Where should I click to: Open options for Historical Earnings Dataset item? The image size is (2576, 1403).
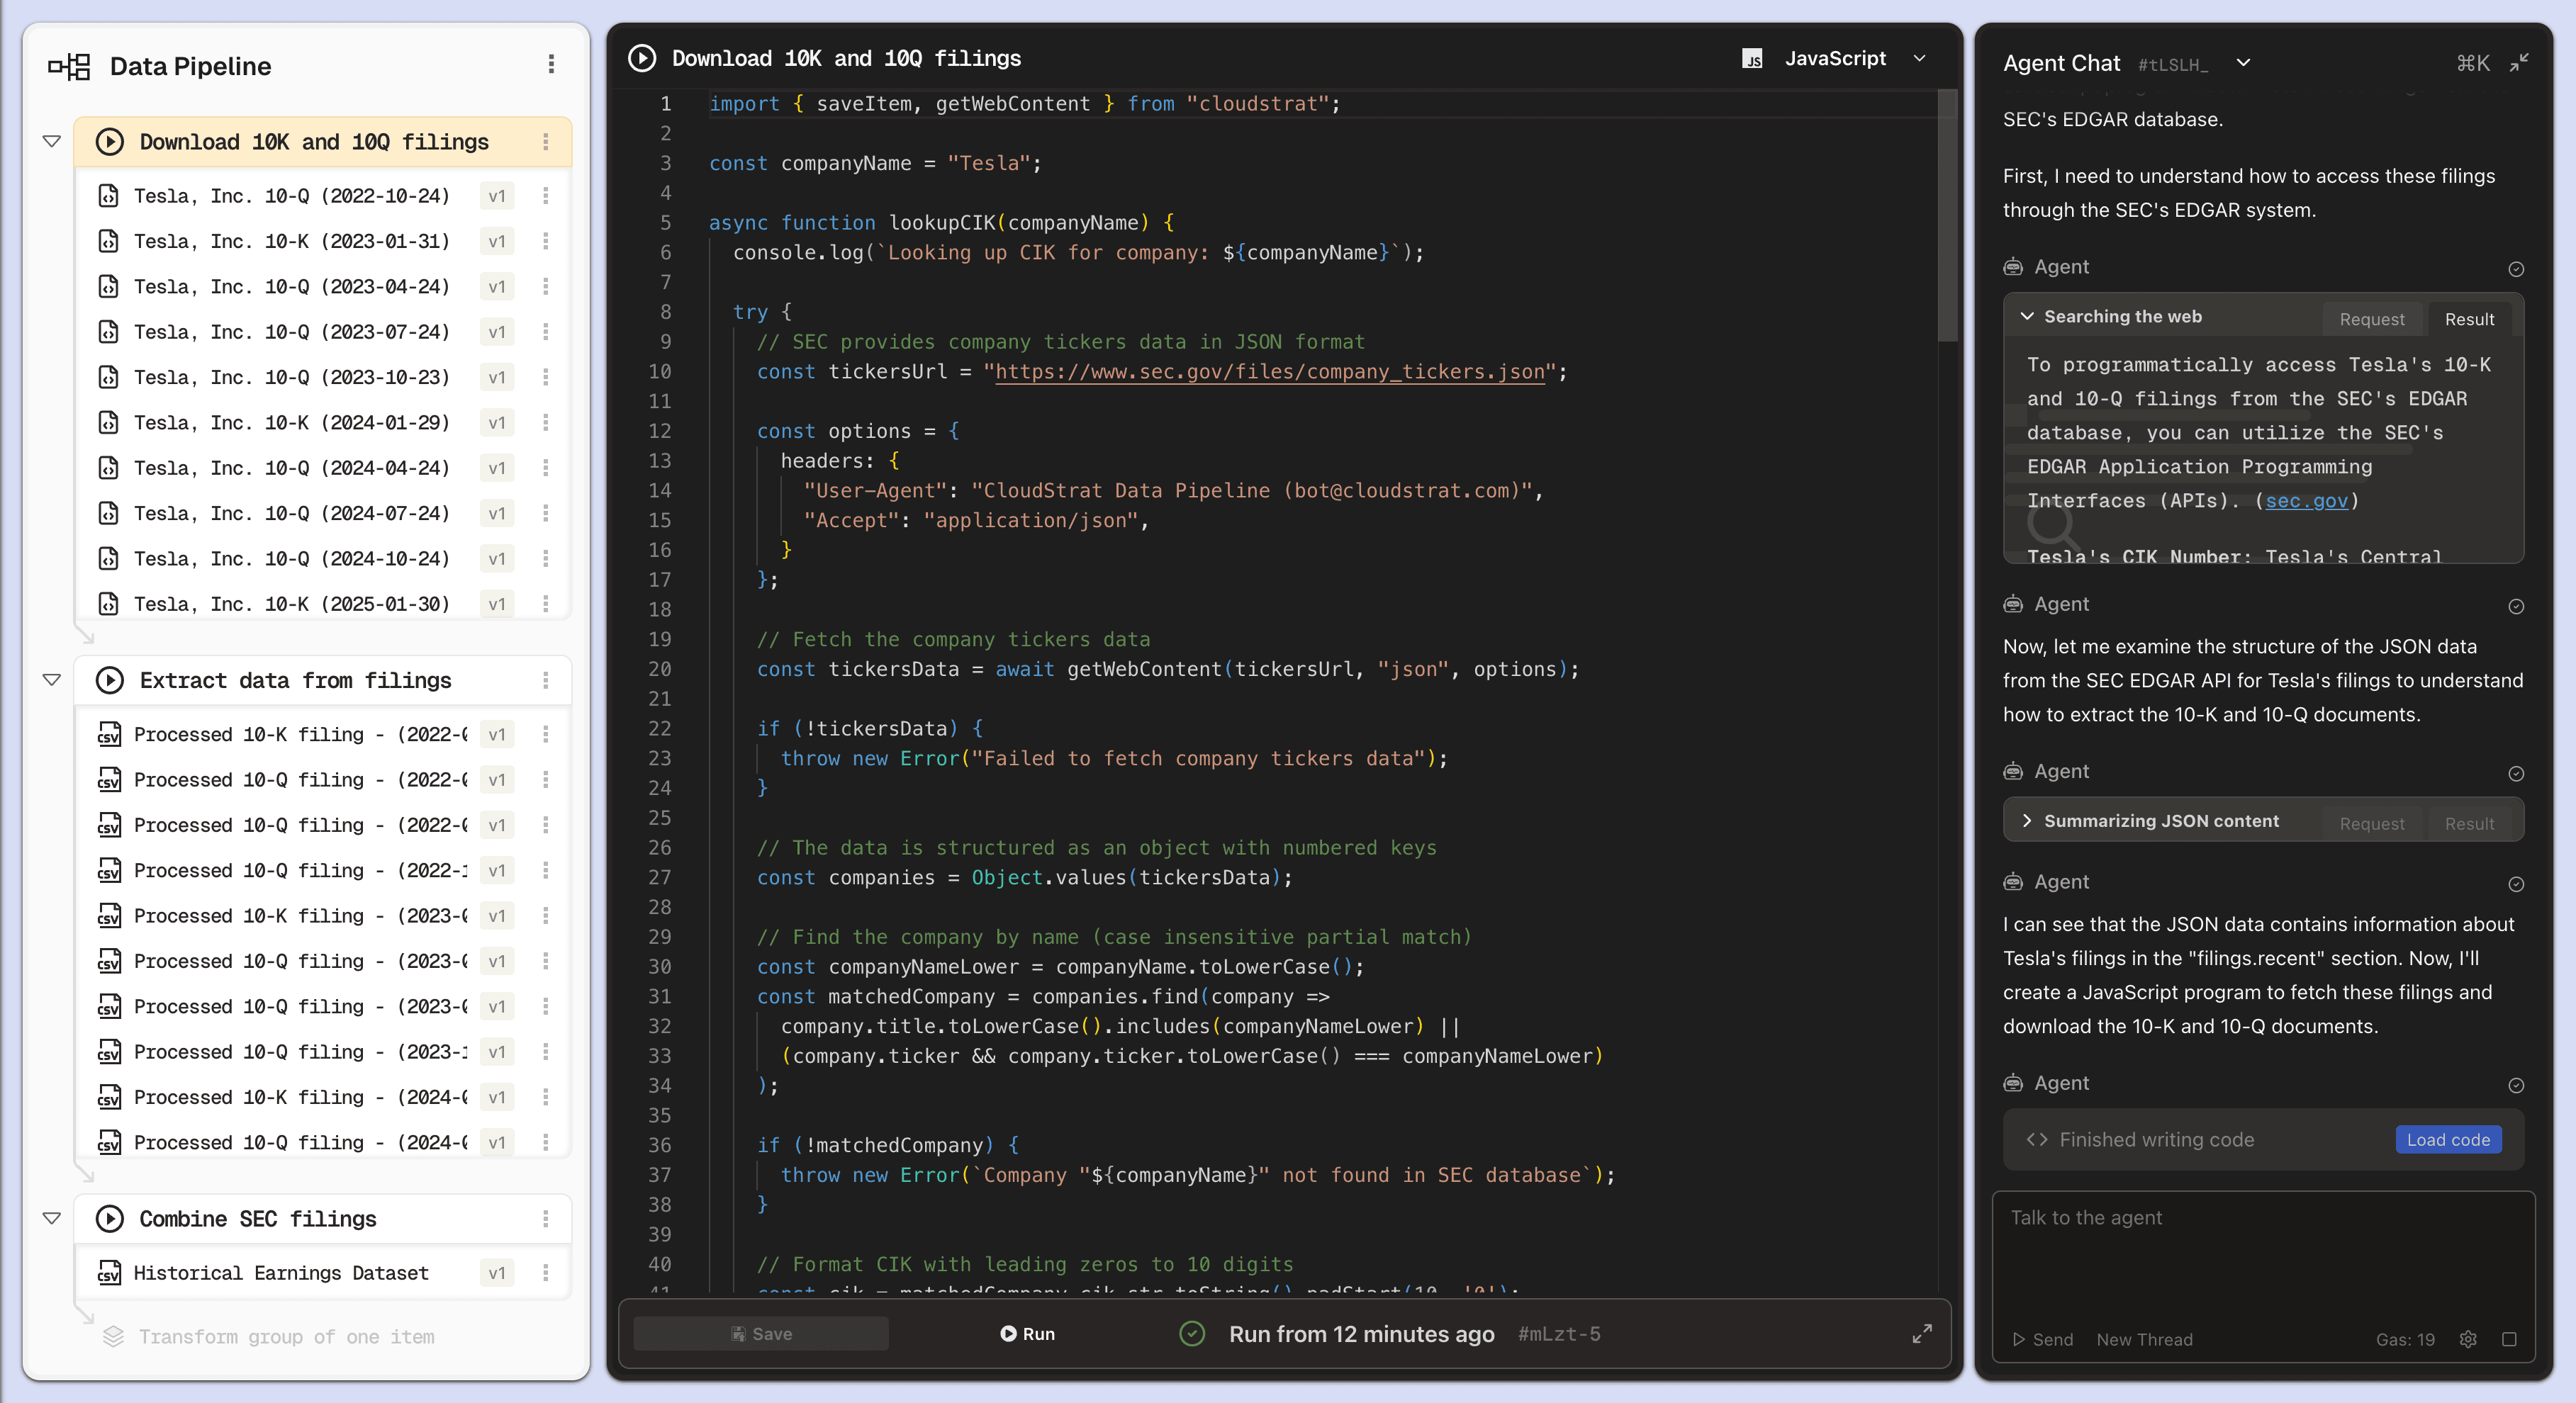pyautogui.click(x=546, y=1273)
